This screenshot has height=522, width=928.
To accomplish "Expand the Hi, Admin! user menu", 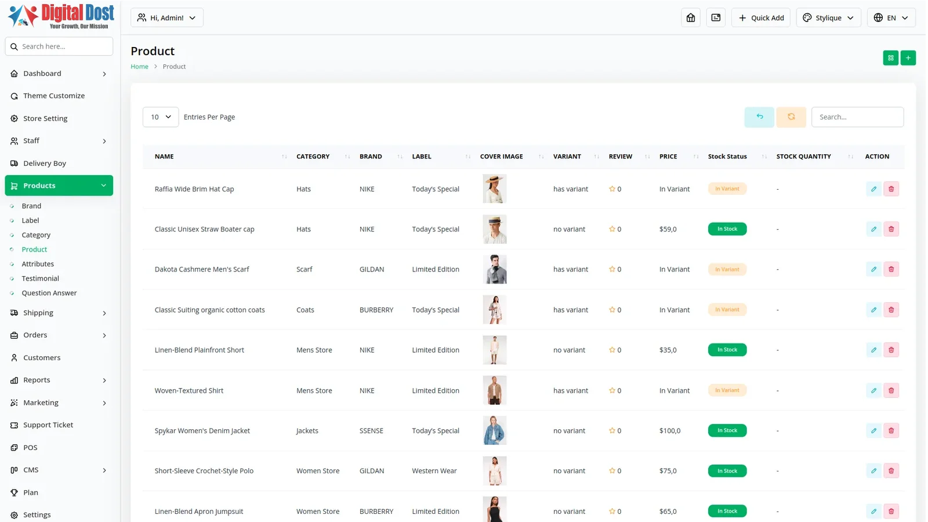I will point(167,18).
